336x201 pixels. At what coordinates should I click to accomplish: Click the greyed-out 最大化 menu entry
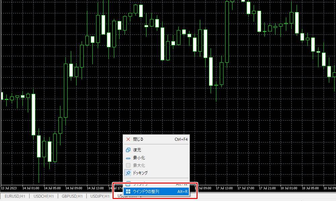[139, 165]
